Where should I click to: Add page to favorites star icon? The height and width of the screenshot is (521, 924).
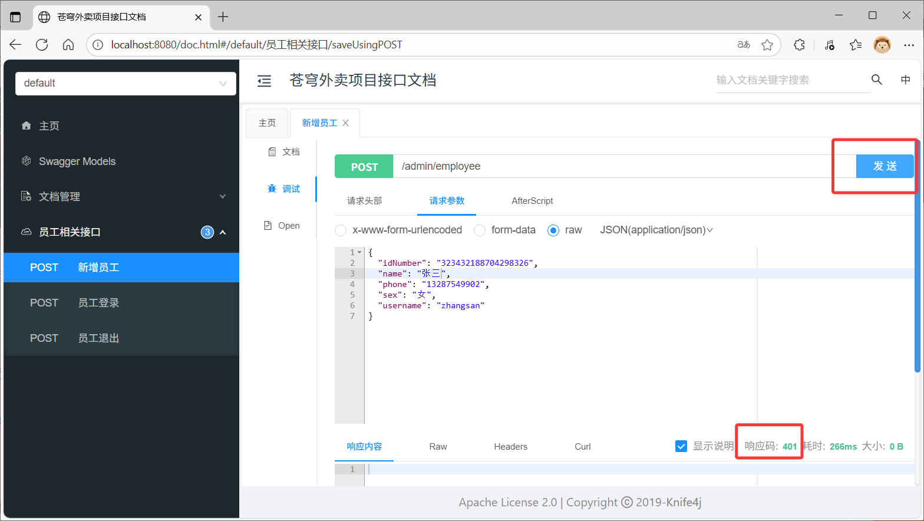pyautogui.click(x=767, y=45)
